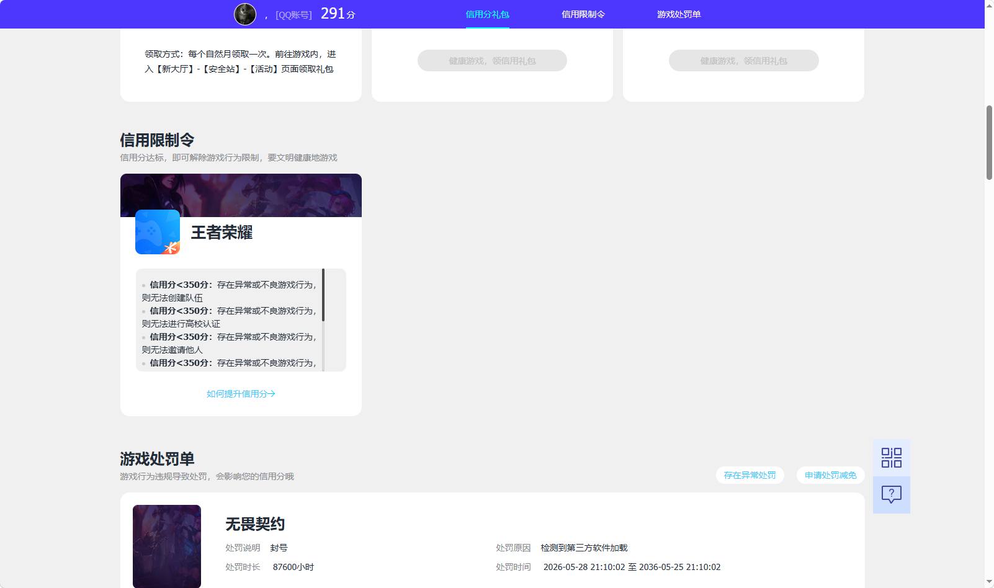Click 申请处罚减免 button
Image resolution: width=994 pixels, height=588 pixels.
coord(830,475)
